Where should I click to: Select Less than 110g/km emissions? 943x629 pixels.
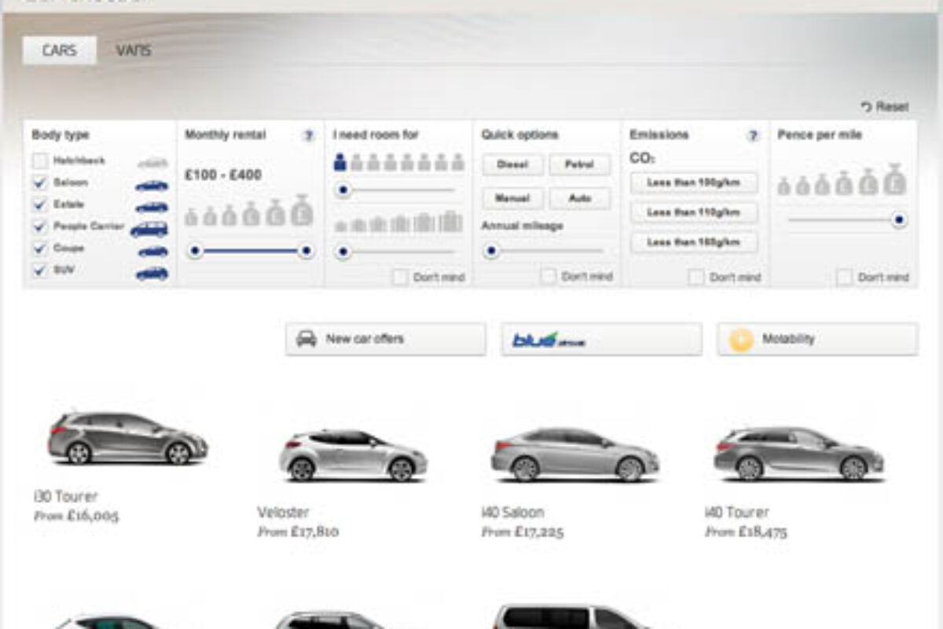tap(694, 212)
